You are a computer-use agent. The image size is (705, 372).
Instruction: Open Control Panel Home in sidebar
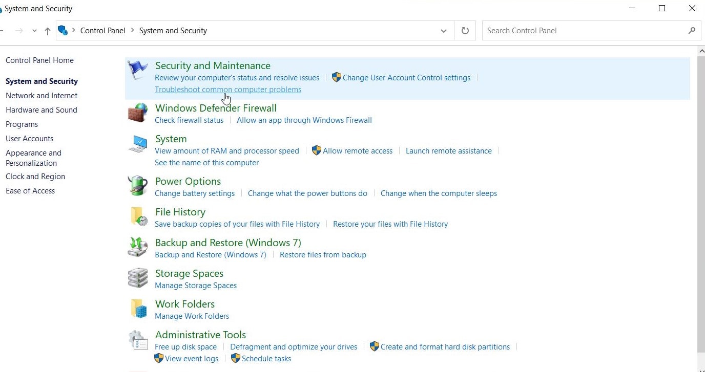pos(39,60)
